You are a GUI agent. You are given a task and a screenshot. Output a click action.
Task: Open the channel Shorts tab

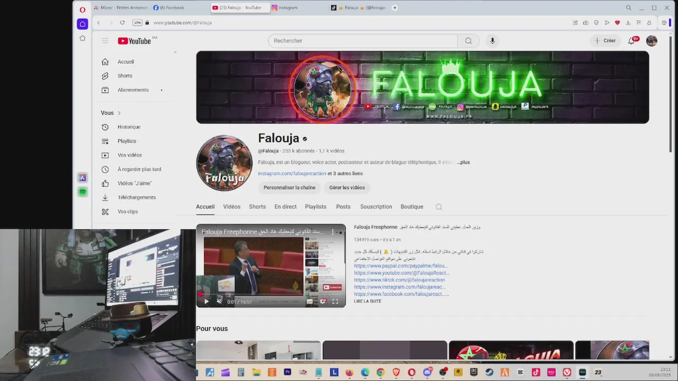coord(257,207)
